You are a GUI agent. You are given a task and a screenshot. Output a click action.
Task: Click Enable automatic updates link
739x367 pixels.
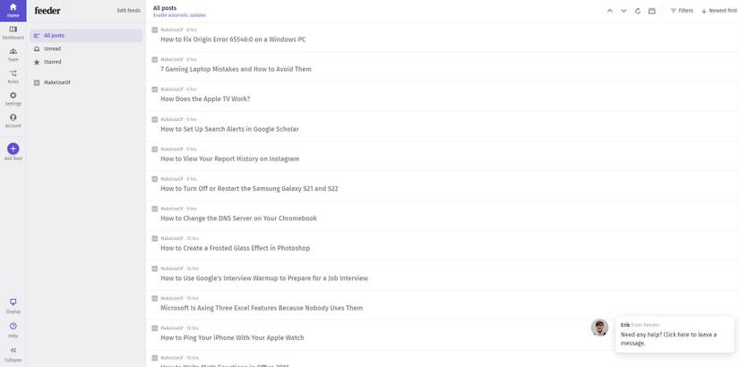tap(179, 15)
